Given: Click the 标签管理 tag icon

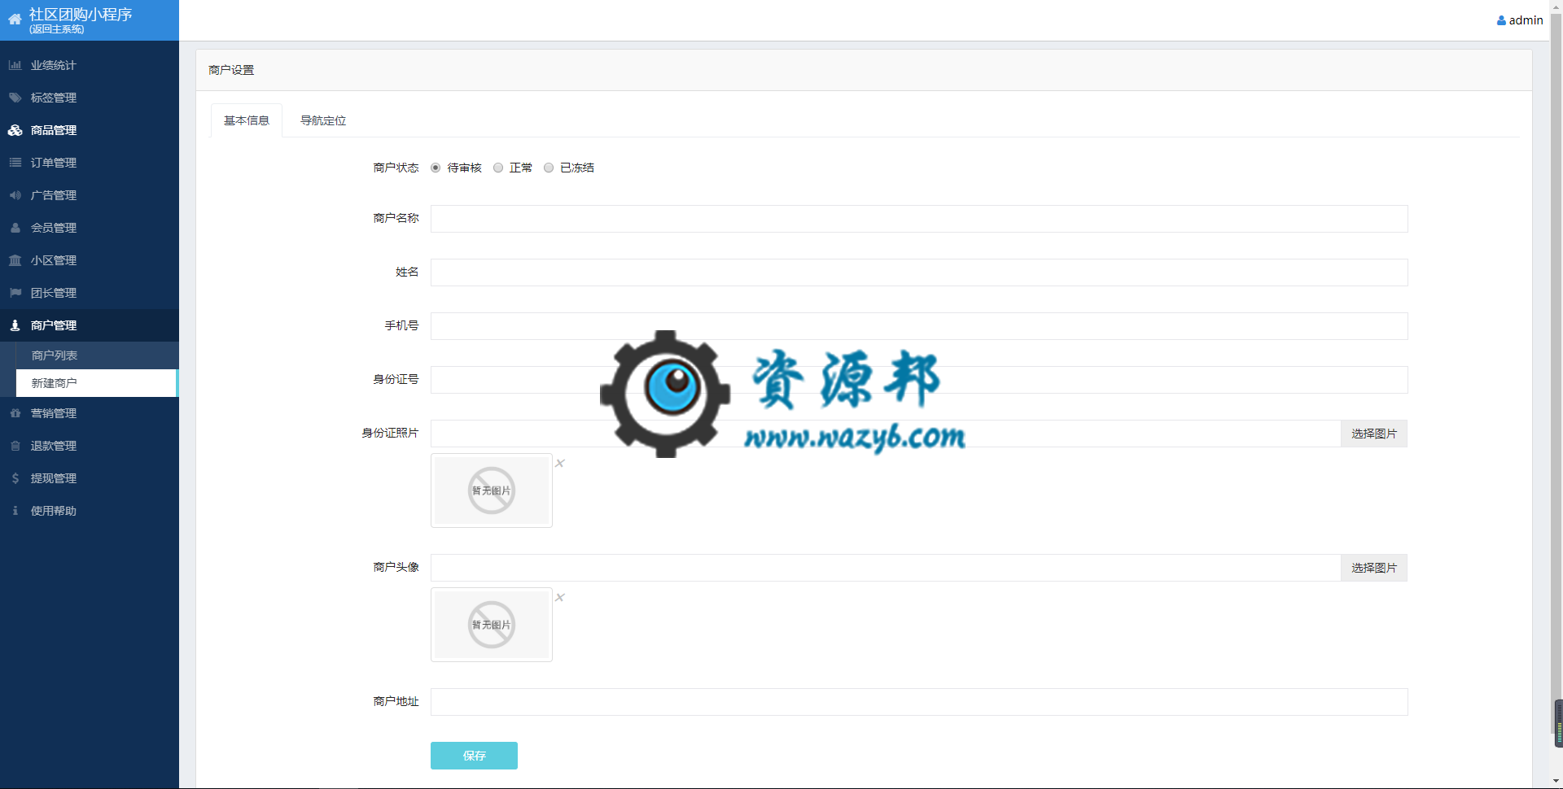Looking at the screenshot, I should [x=15, y=98].
